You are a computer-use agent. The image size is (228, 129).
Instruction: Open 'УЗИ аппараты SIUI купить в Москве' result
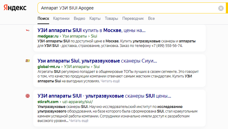coord(91,30)
